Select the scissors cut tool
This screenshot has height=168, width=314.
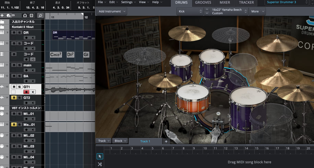100,164
